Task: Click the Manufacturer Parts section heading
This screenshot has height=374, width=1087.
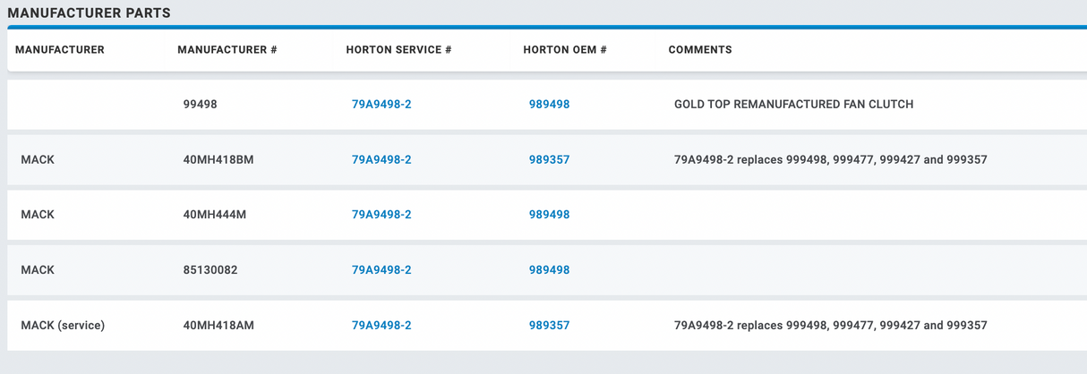Action: click(x=89, y=13)
